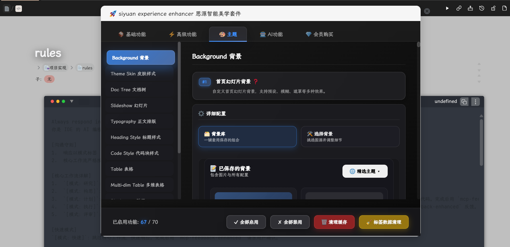Click the play icon in the top toolbar

pos(447,8)
